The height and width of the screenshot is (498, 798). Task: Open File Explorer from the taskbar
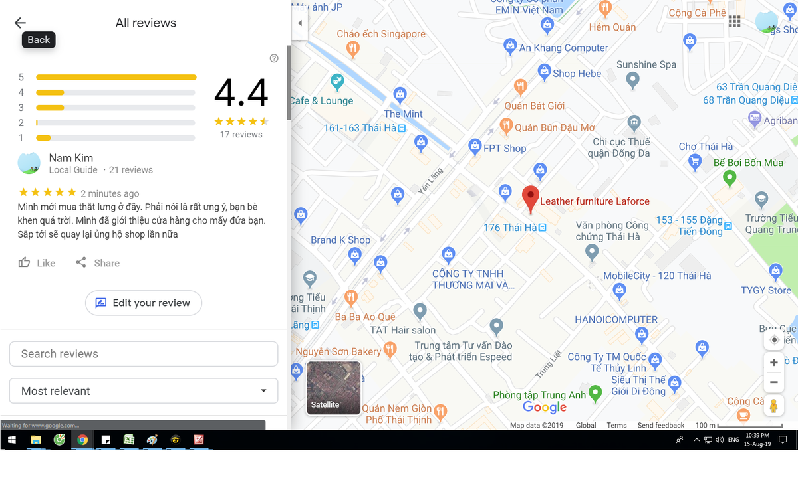(x=36, y=440)
